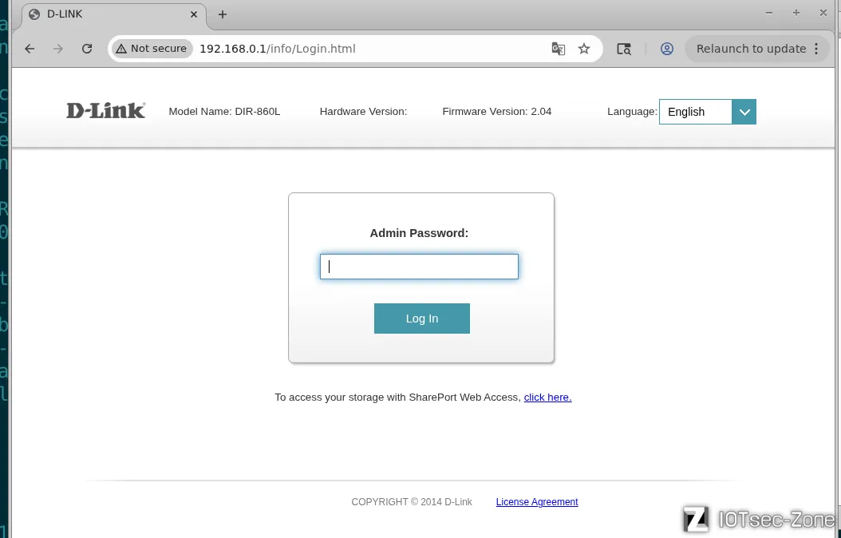841x538 pixels.
Task: Click the browser forward arrow
Action: pyautogui.click(x=58, y=49)
